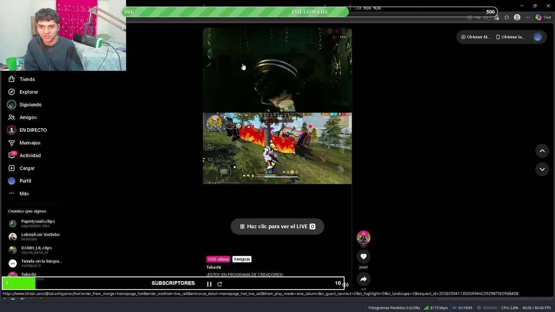Click the live video preview
Image resolution: width=555 pixels, height=312 pixels.
277,106
